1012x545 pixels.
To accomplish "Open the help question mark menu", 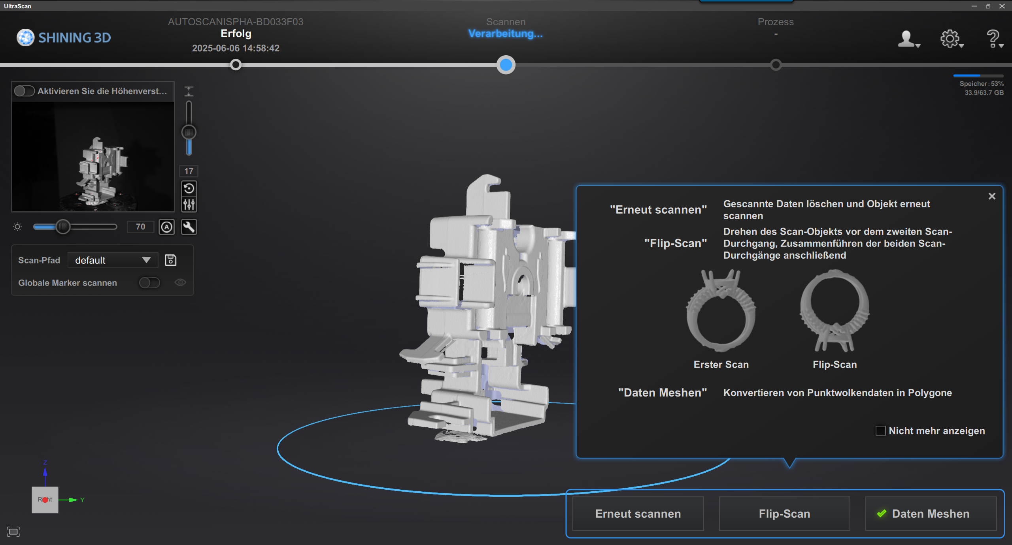I will (994, 39).
